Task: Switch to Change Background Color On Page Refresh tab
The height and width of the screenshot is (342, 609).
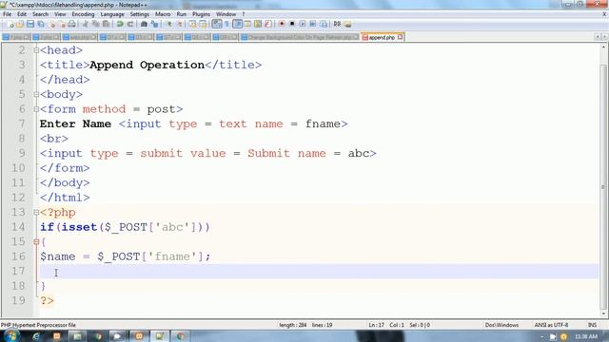Action: pyautogui.click(x=299, y=37)
